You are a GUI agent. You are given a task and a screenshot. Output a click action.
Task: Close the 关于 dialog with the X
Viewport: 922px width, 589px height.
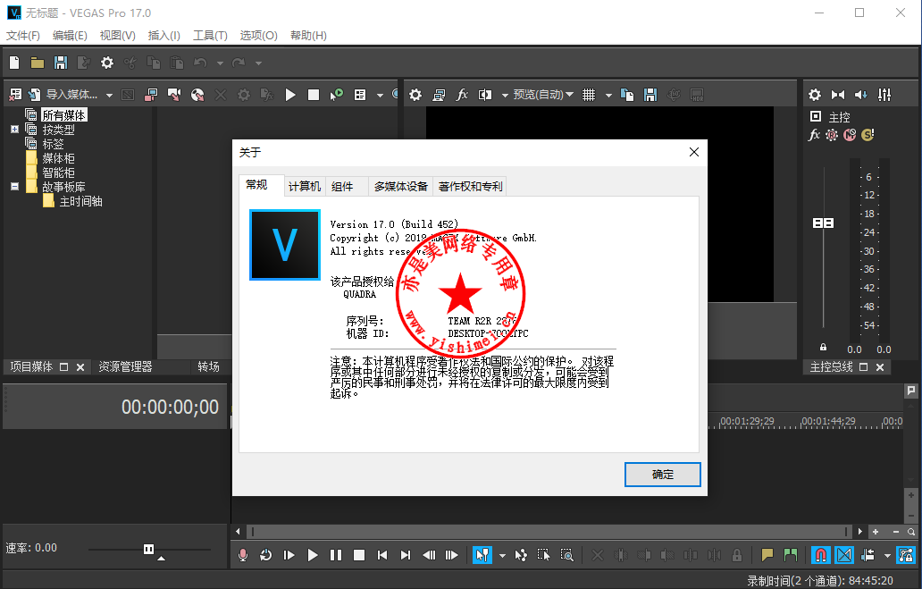click(694, 153)
